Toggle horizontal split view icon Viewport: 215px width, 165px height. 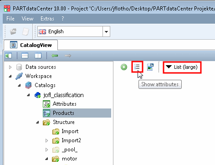pos(25,56)
